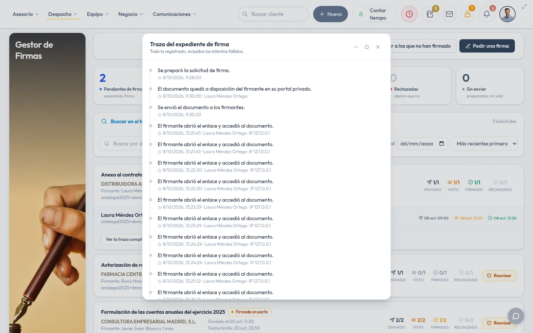
Task: Click the Firmada en parte status badge
Action: click(x=249, y=312)
